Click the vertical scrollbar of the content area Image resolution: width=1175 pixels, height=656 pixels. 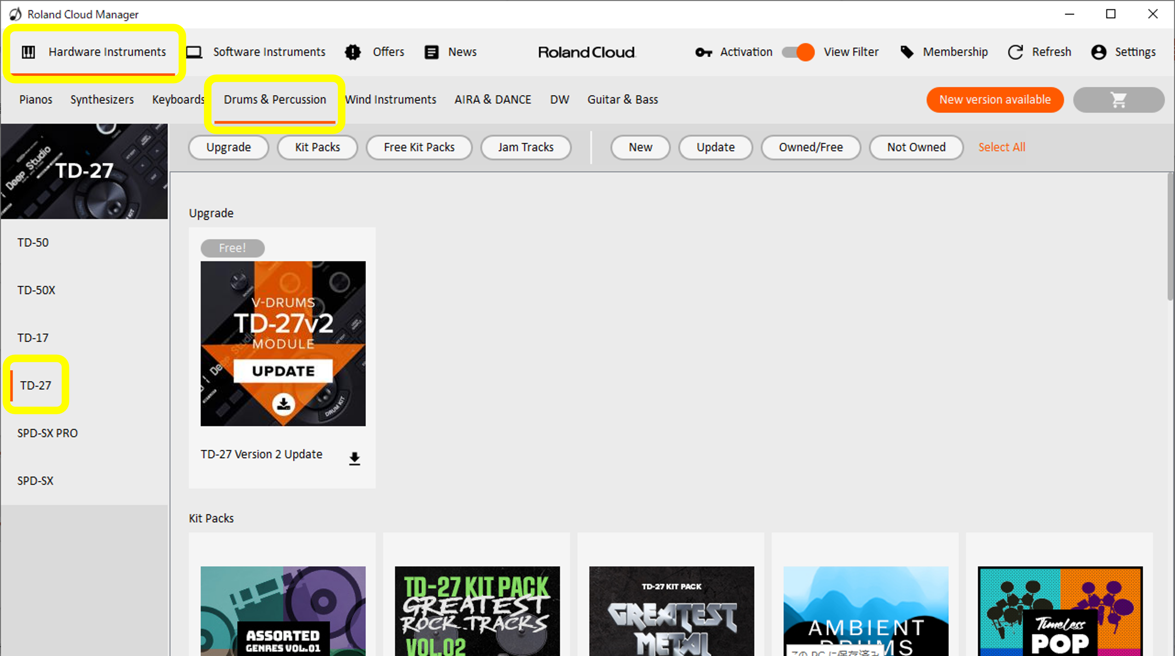pyautogui.click(x=1171, y=236)
